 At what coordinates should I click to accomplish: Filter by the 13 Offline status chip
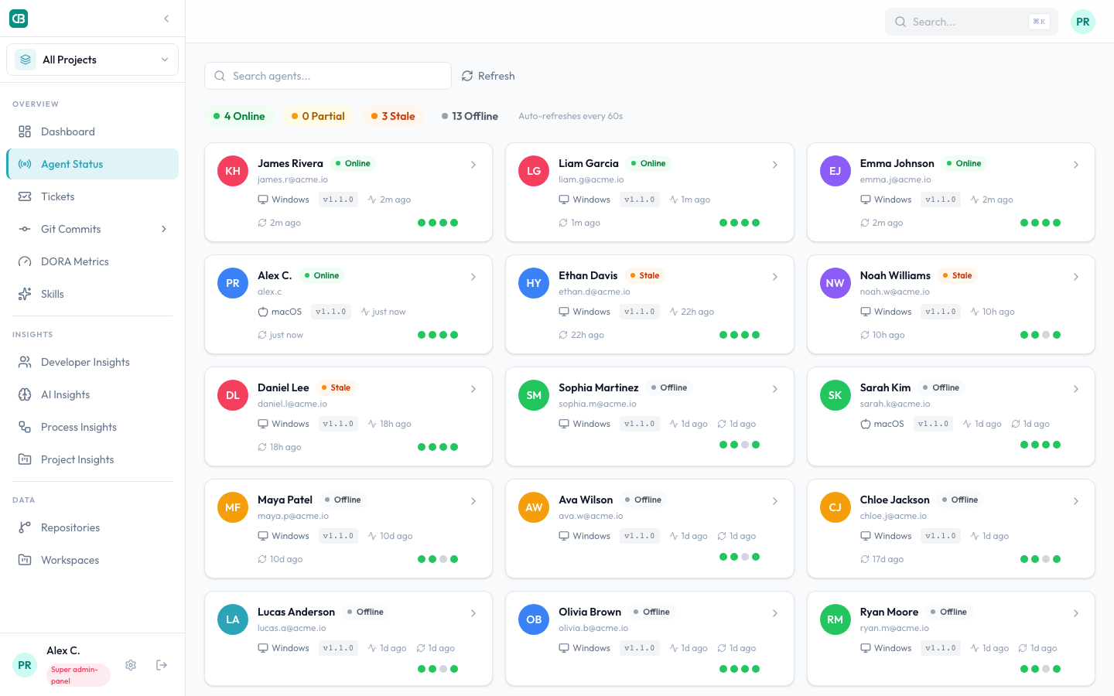470,116
